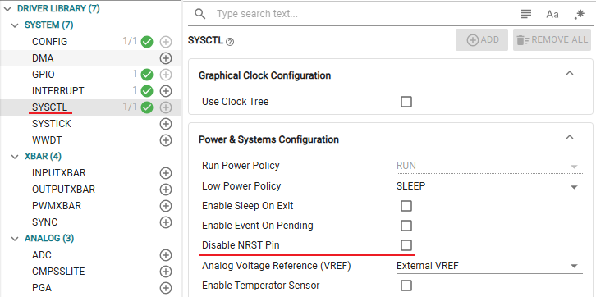
Task: Toggle the regex search asterisk icon
Action: 579,15
